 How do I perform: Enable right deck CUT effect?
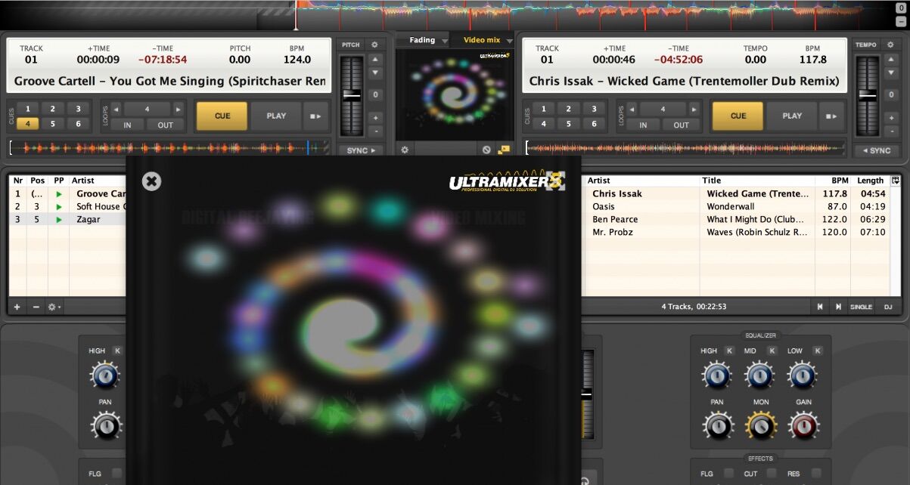pos(772,474)
